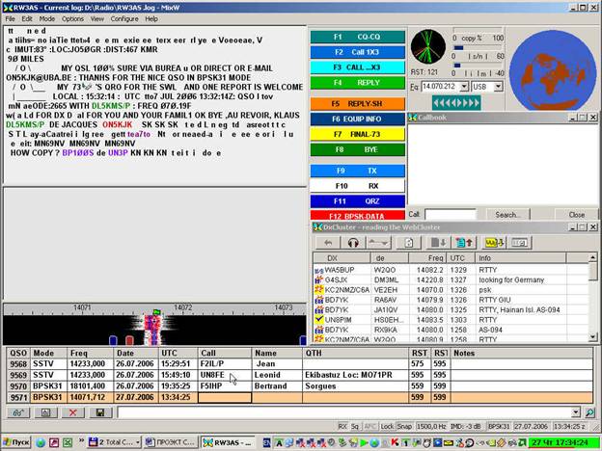Viewport: 602px width, 451px height.
Task: Open the View menu
Action: [97, 19]
